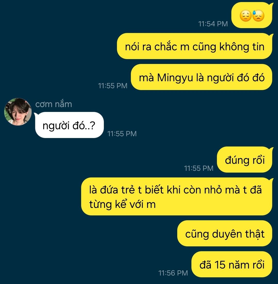Tap timestamp beside the Mingyu message
The height and width of the screenshot is (284, 278).
point(113,86)
